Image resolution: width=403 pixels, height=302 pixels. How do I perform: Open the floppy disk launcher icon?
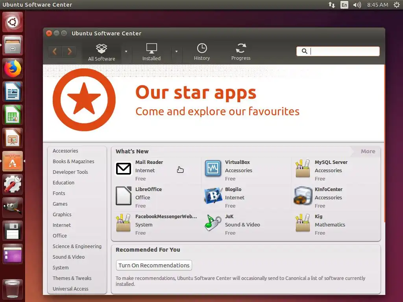tap(13, 230)
